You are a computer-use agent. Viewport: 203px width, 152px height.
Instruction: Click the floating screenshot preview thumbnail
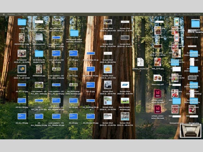pos(190,131)
